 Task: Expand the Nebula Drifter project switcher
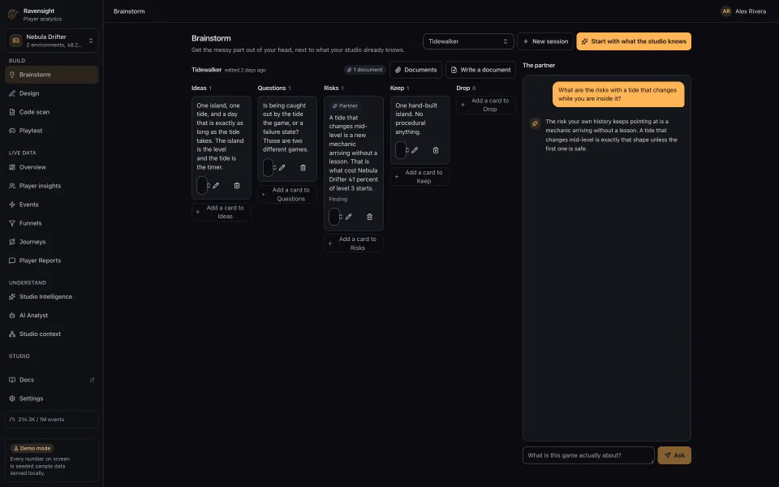tap(52, 41)
